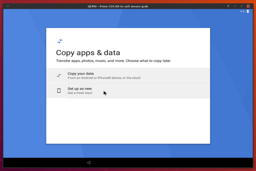Close the QEMU window
This screenshot has width=256, height=171.
[248, 6]
